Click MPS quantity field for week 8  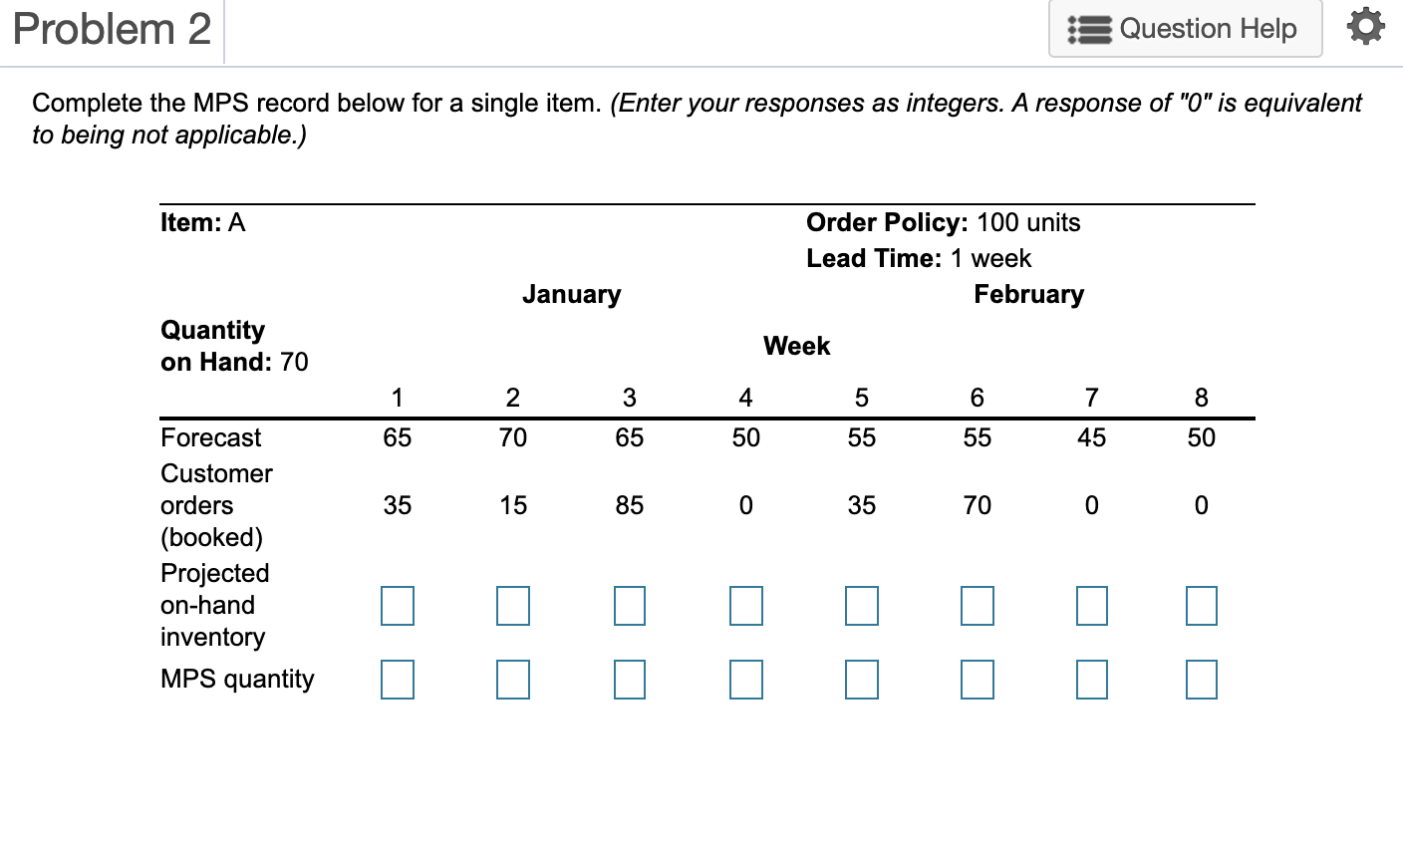tap(1201, 680)
